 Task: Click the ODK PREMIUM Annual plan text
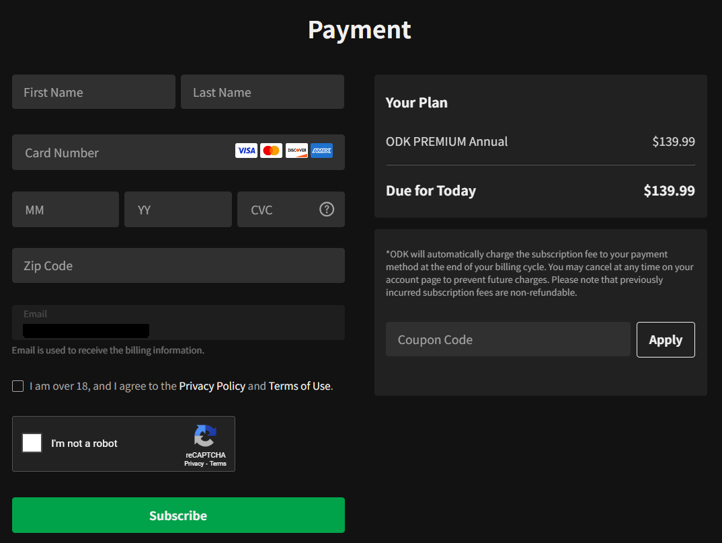(446, 141)
